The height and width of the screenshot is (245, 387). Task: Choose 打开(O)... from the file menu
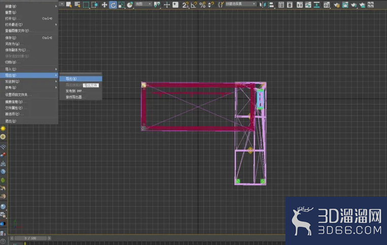[29, 18]
